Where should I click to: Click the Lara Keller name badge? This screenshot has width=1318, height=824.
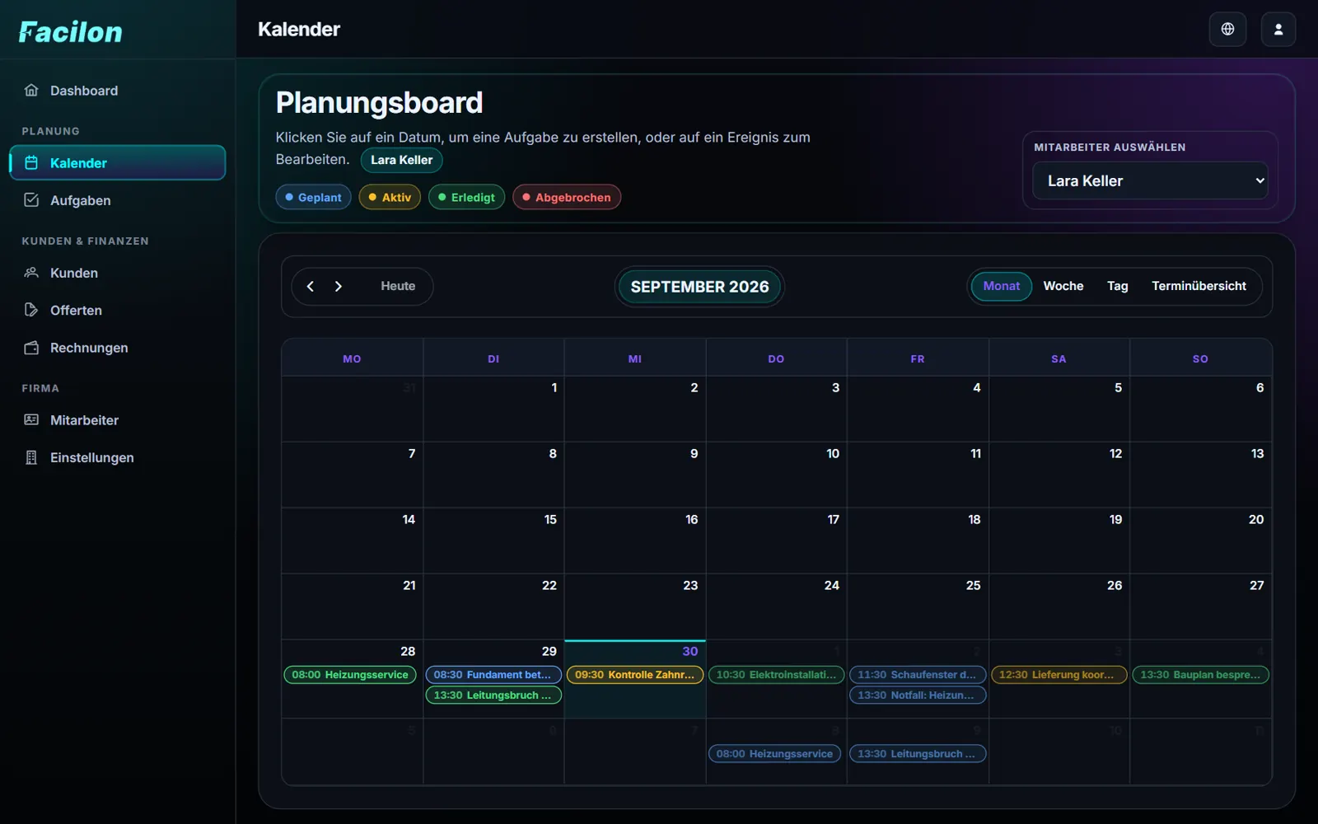point(402,160)
